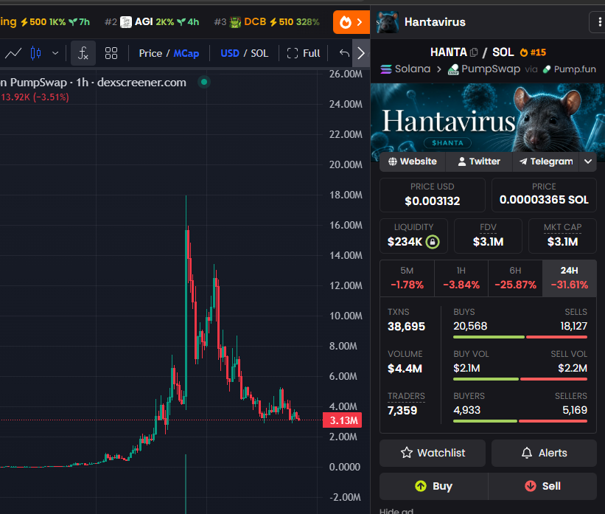Set chart currency to USD
The width and height of the screenshot is (605, 514).
(230, 53)
